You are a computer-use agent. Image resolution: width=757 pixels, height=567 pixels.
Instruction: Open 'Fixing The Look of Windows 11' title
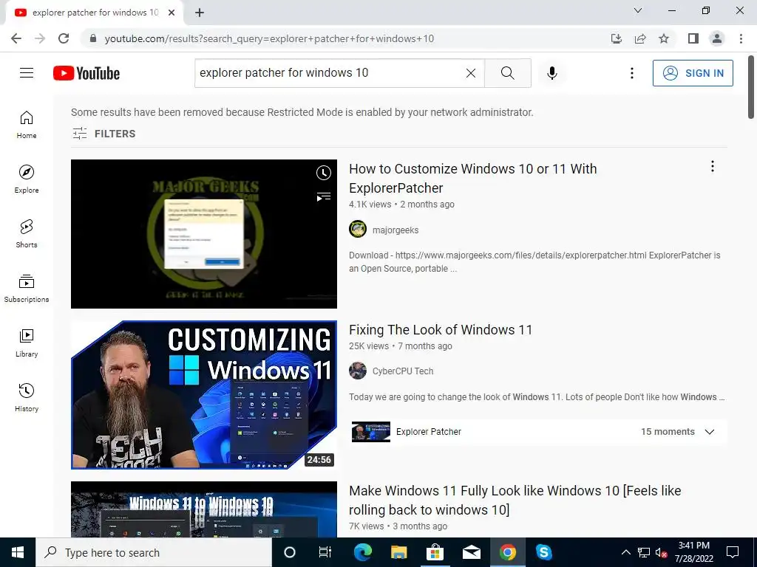tap(441, 330)
